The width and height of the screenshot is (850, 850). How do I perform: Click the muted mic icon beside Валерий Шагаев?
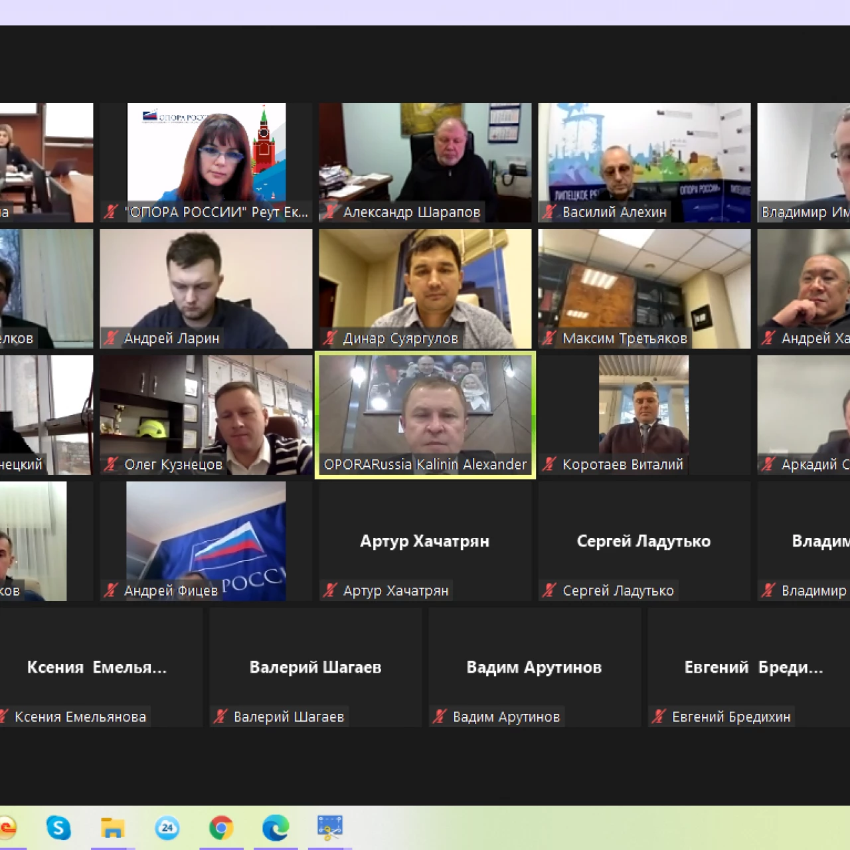click(220, 717)
